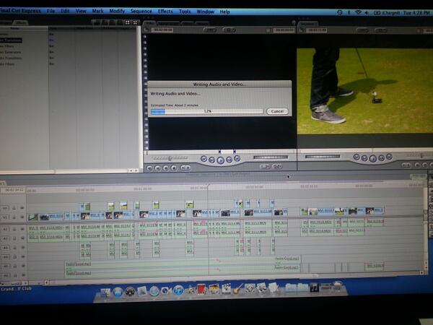Switch to Effects tab in Browser

pos(21,22)
